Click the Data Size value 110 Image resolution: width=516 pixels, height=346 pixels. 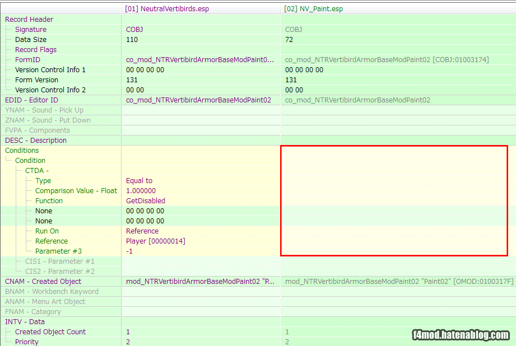[132, 39]
